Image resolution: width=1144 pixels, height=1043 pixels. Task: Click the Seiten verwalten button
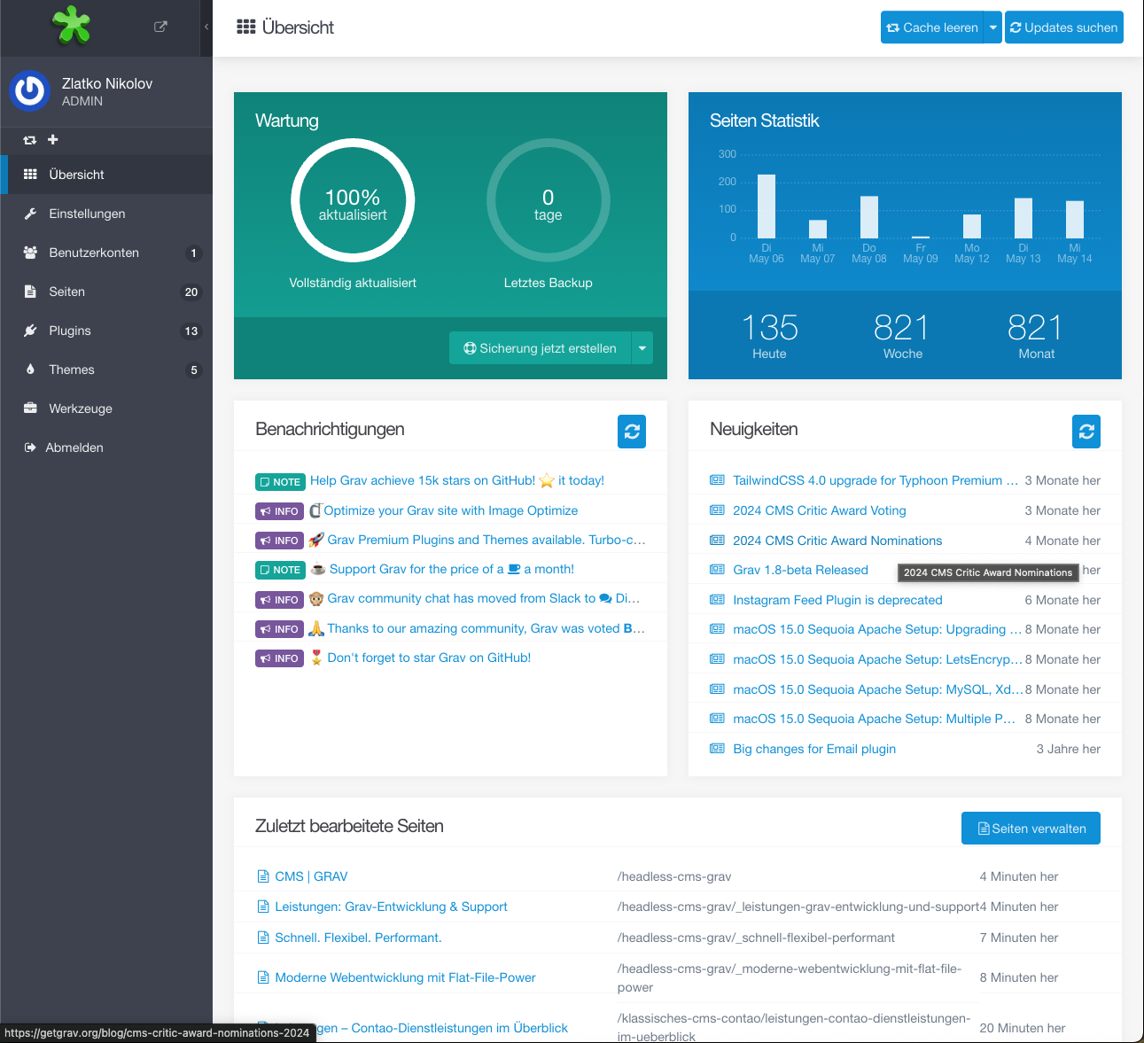click(x=1031, y=829)
